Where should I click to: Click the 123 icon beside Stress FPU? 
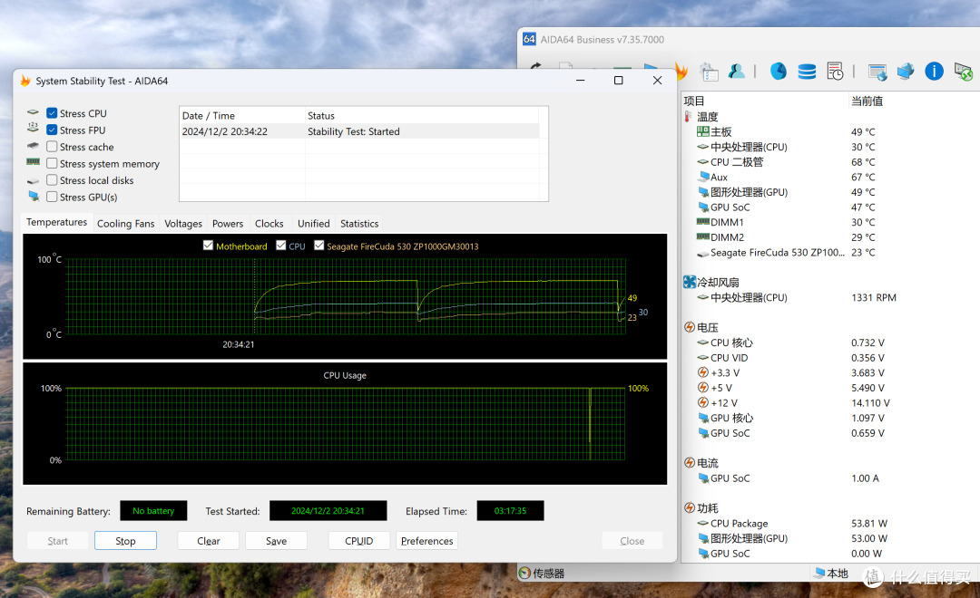34,129
